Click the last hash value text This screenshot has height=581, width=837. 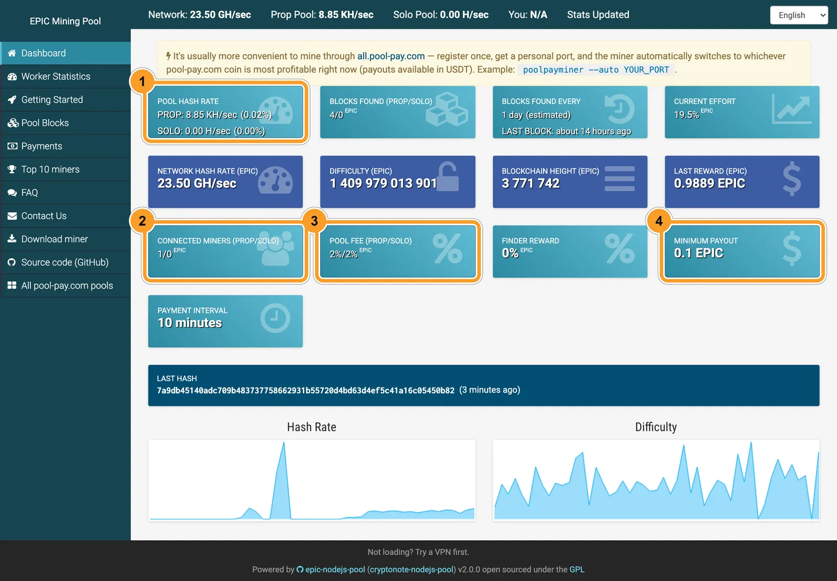click(x=306, y=390)
